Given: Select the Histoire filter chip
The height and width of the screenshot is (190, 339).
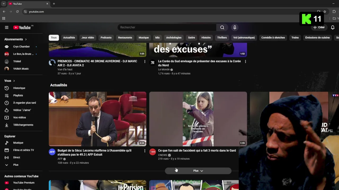Looking at the screenshot, I should pos(206,37).
